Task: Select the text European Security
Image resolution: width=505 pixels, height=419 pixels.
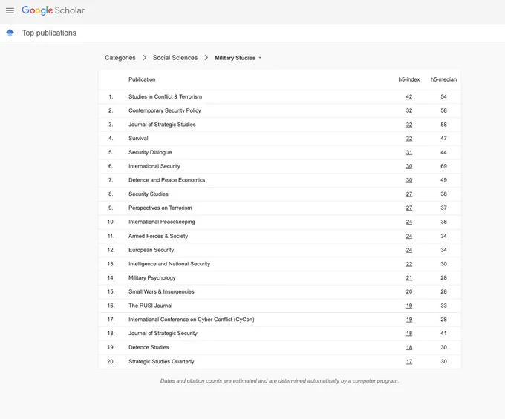Action: (151, 250)
